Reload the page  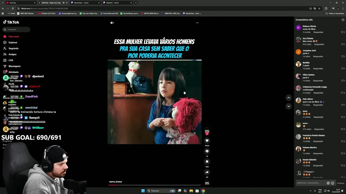(x=12, y=8)
